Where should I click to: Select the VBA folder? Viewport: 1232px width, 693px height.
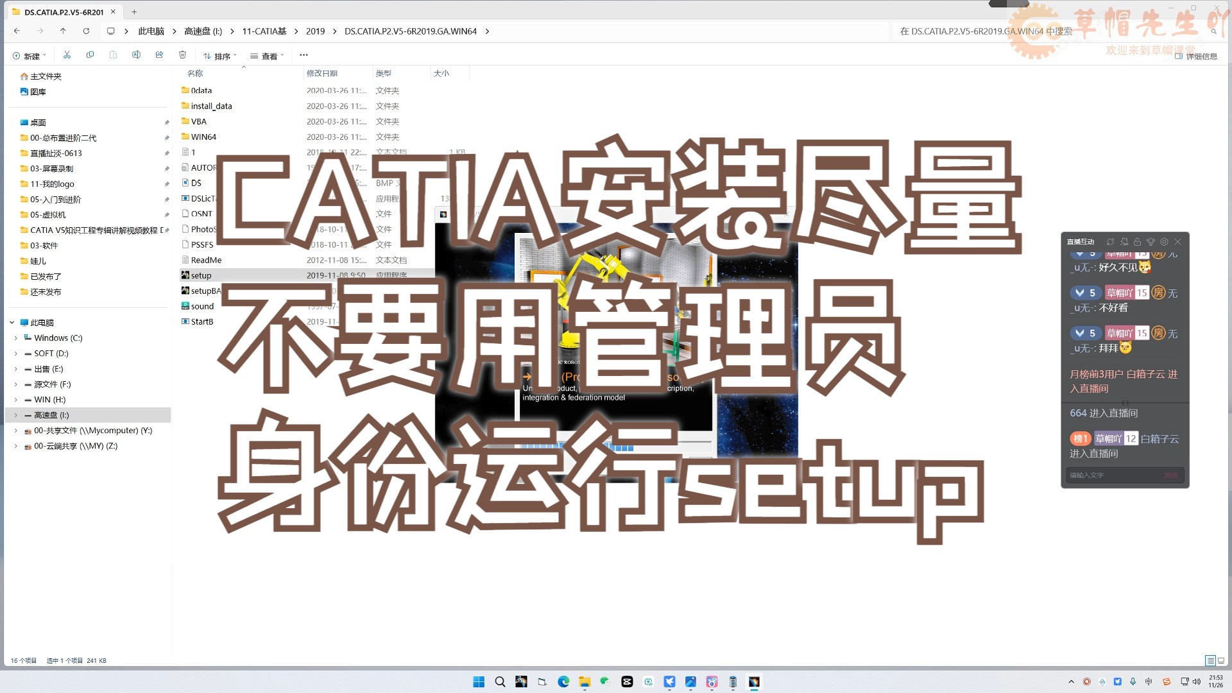[198, 121]
